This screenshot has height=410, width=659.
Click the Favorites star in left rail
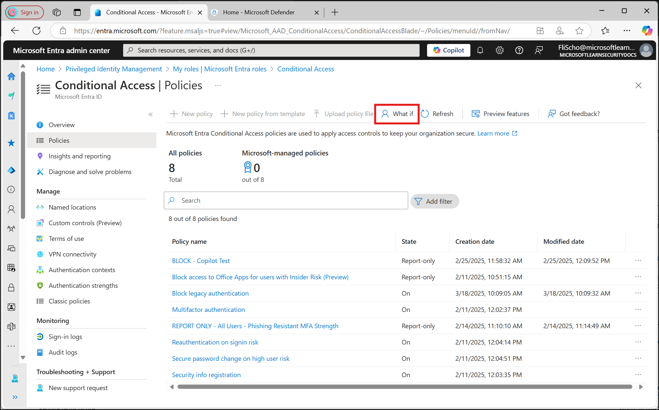pyautogui.click(x=11, y=143)
